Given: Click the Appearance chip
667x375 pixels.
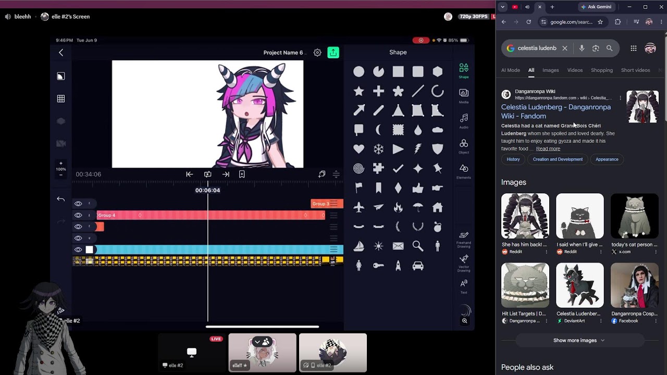Looking at the screenshot, I should click(607, 159).
